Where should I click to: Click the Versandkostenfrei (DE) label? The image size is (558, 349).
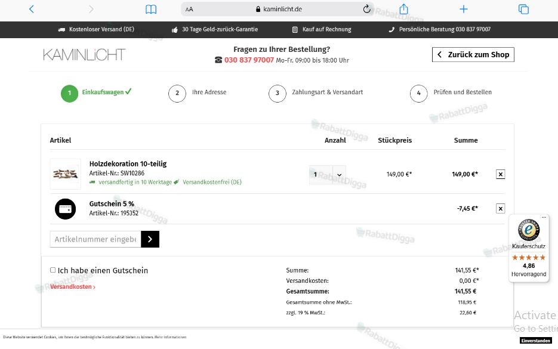pos(212,182)
